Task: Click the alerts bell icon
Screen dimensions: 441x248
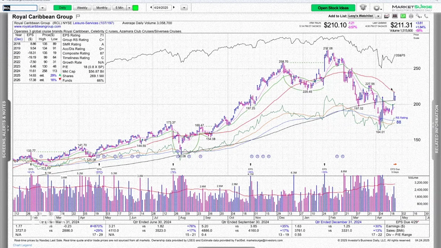Action: click(363, 7)
